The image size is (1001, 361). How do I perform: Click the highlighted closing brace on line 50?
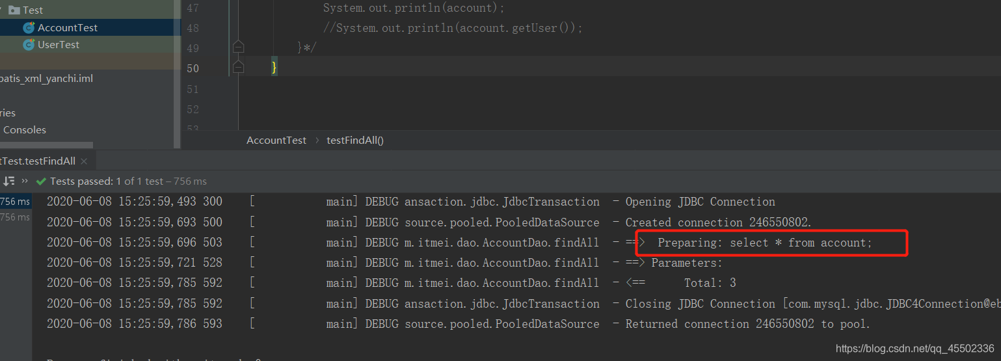click(x=274, y=66)
